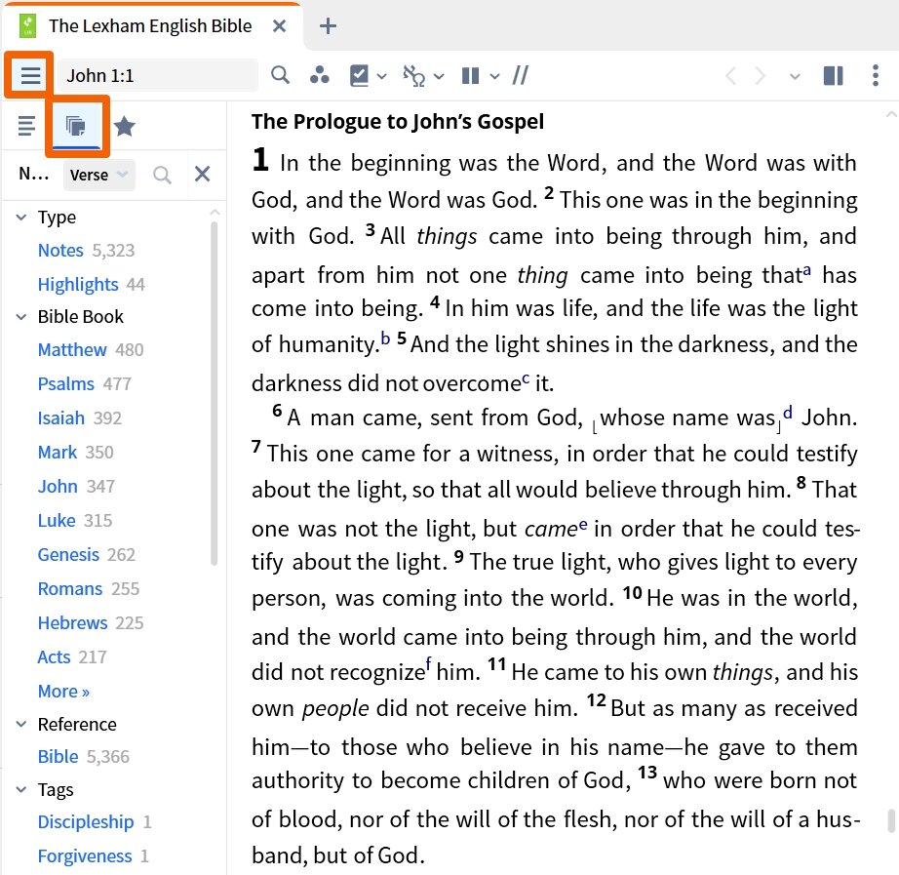Collapse the Bible Book facet section
The width and height of the screenshot is (899, 875).
click(21, 316)
